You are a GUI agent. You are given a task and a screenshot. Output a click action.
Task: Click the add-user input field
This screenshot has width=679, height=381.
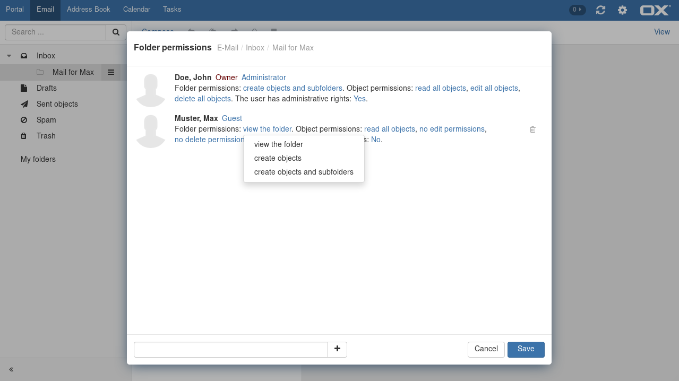(230, 350)
